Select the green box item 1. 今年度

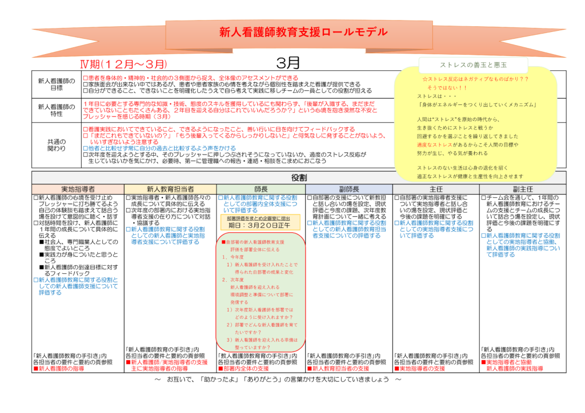(233, 257)
